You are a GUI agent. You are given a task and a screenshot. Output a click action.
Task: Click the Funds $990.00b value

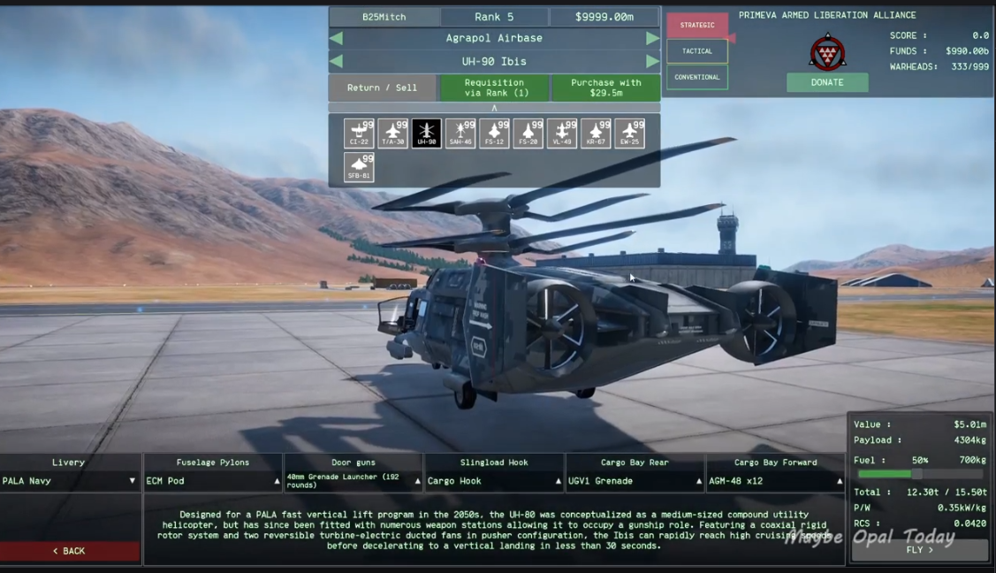pos(967,50)
